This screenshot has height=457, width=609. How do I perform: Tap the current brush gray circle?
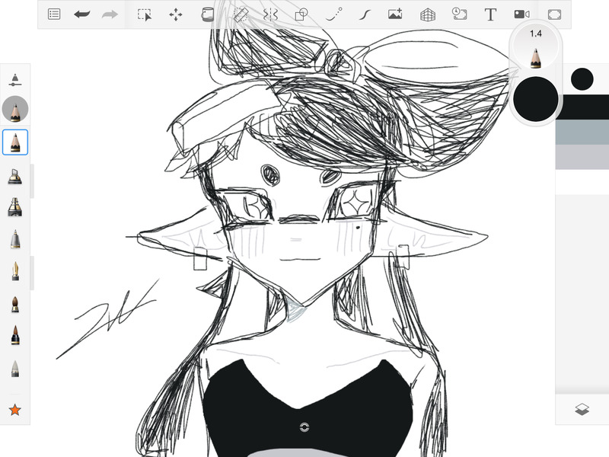click(15, 109)
